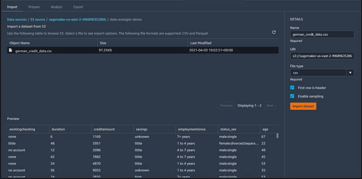Switch to the Export tab

[78, 7]
